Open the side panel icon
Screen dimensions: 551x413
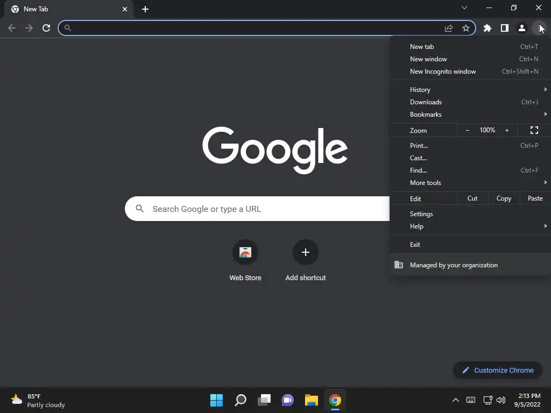click(505, 28)
